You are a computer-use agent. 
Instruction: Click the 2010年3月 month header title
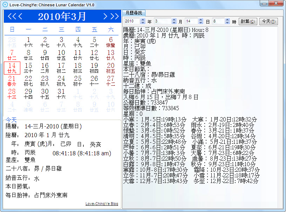coord(62,16)
